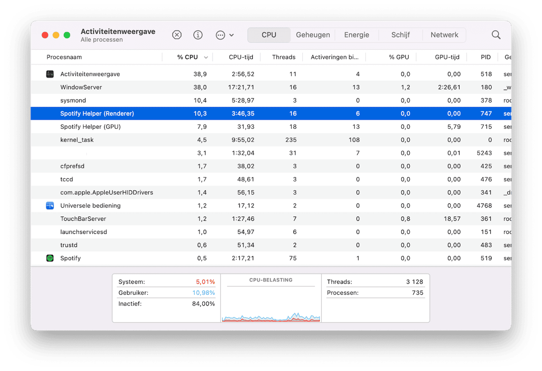Click the Threads column header
This screenshot has height=371, width=542.
(283, 57)
